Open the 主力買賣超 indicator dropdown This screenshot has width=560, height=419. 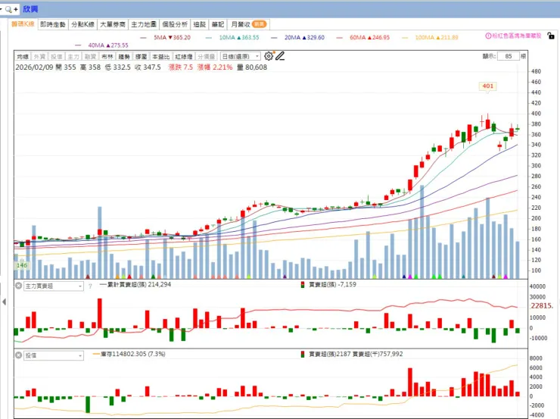(54, 286)
